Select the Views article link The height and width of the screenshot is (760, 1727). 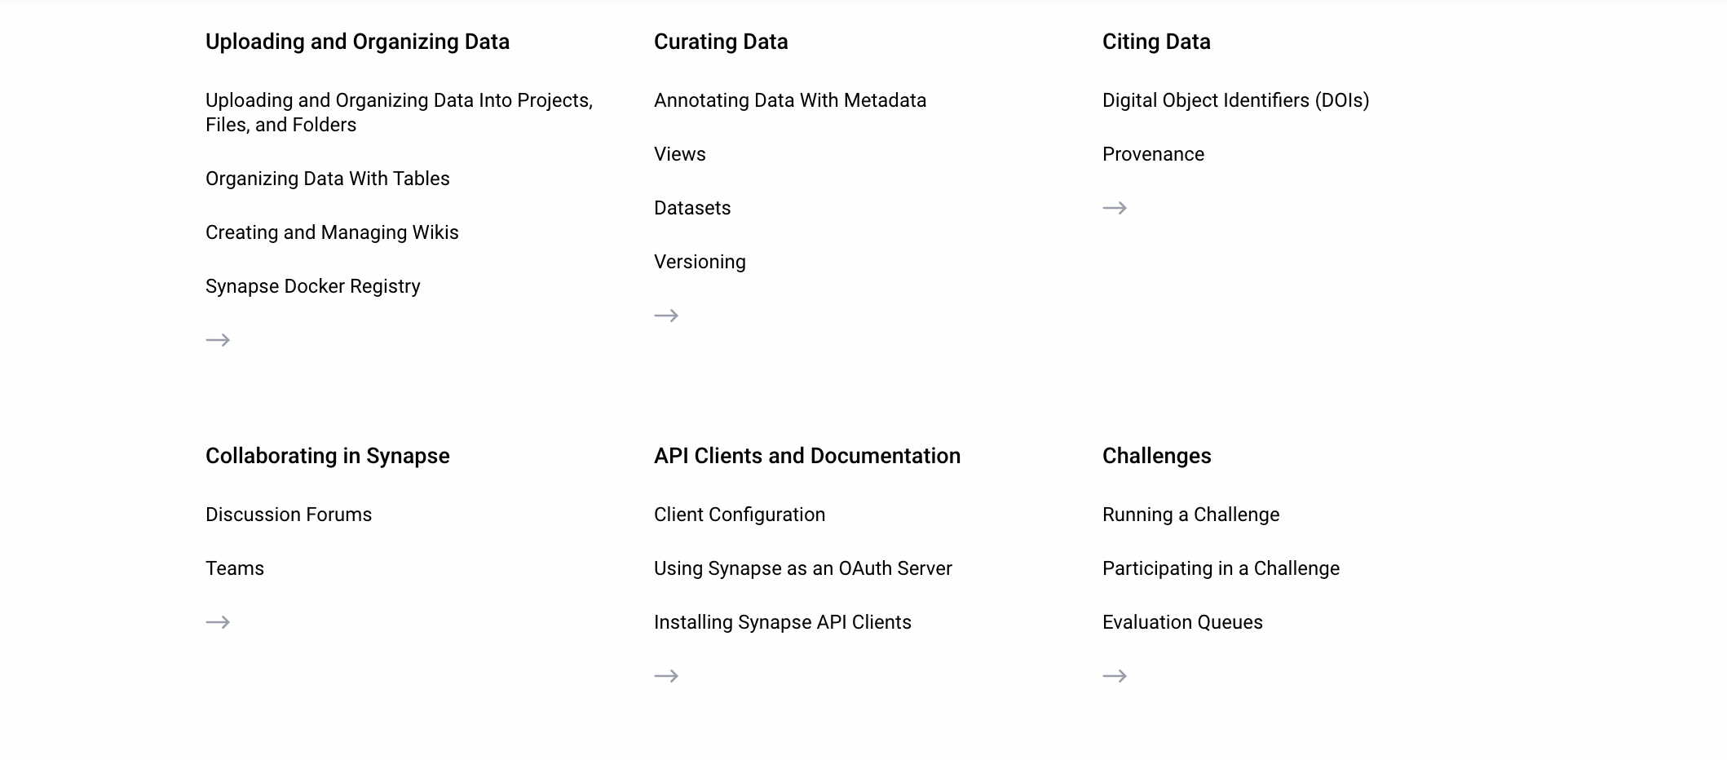(x=680, y=154)
